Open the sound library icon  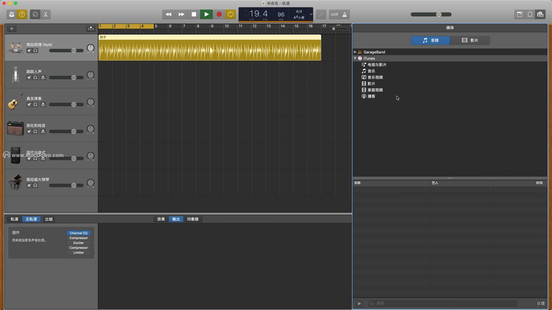pyautogui.click(x=11, y=14)
